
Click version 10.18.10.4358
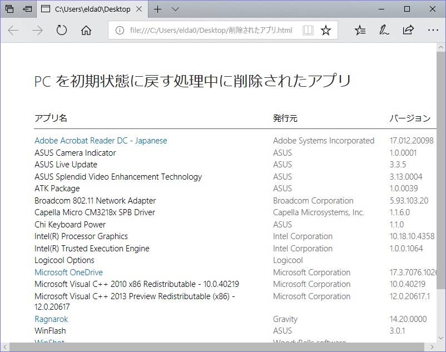point(412,236)
